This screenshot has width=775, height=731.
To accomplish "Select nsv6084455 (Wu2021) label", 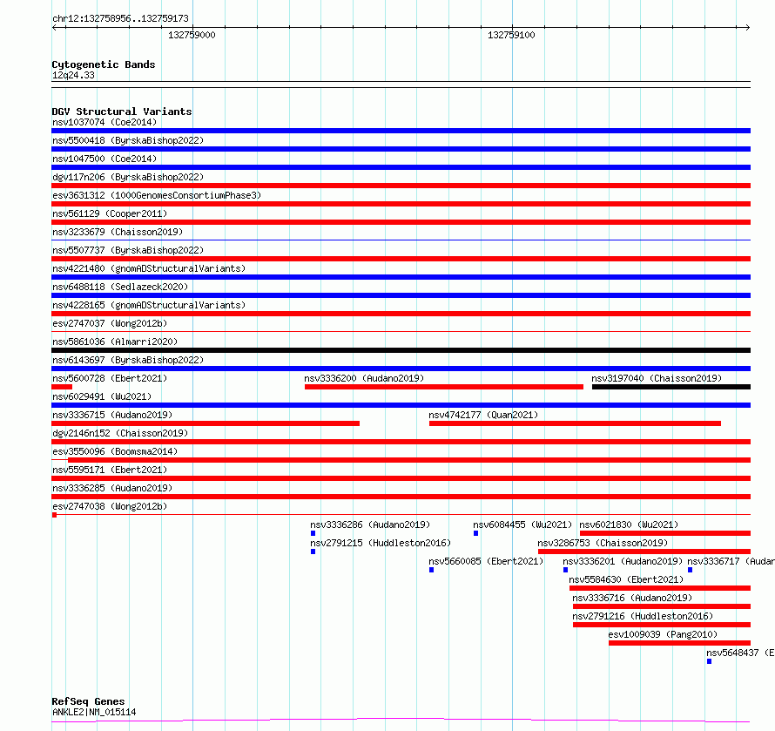I will click(522, 525).
